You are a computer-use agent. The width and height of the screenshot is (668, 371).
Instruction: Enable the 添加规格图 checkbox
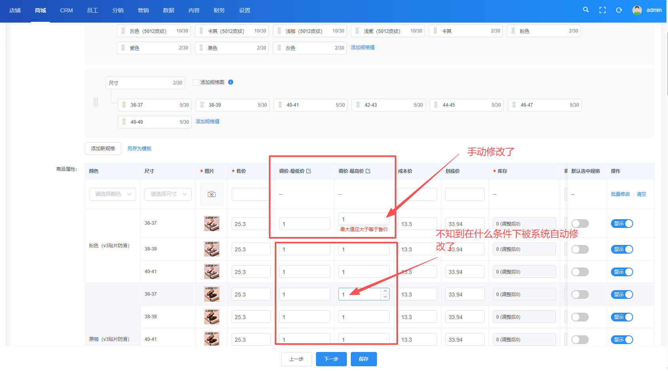point(196,82)
